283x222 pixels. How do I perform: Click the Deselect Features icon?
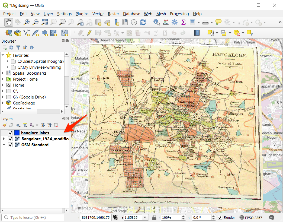click(x=237, y=33)
